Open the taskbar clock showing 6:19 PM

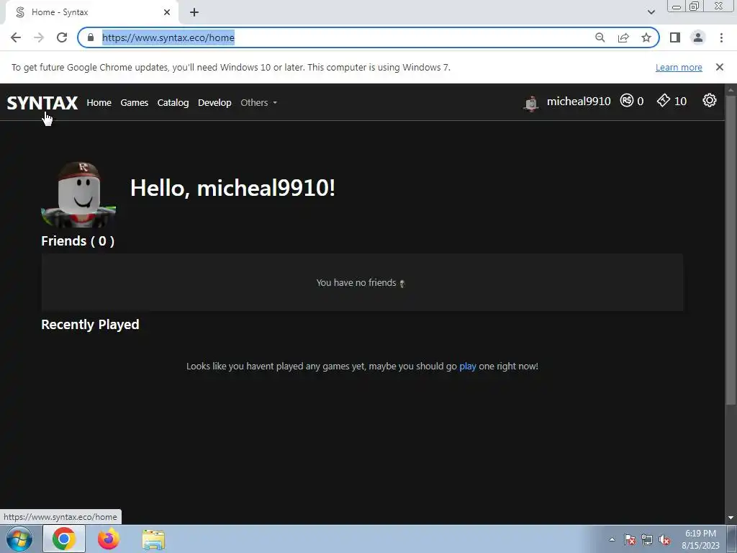pyautogui.click(x=700, y=539)
